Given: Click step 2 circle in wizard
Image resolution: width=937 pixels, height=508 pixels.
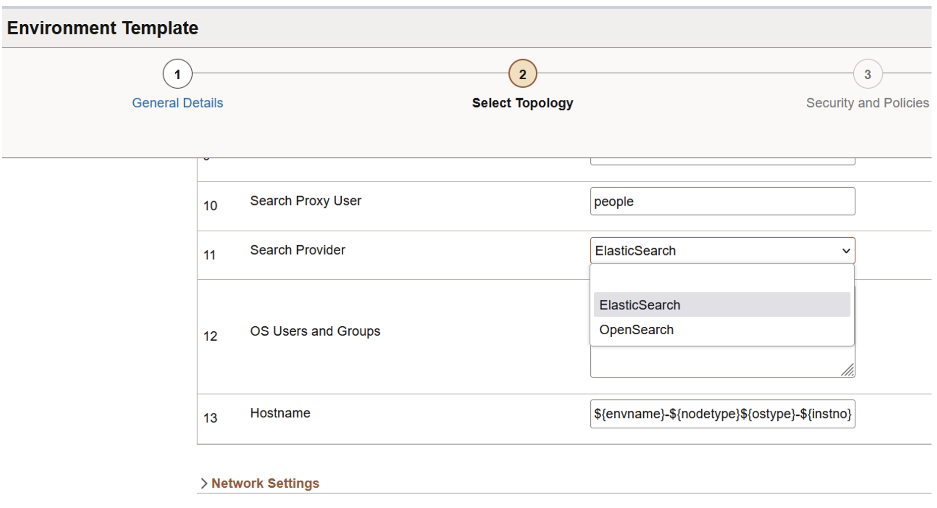Looking at the screenshot, I should point(522,74).
